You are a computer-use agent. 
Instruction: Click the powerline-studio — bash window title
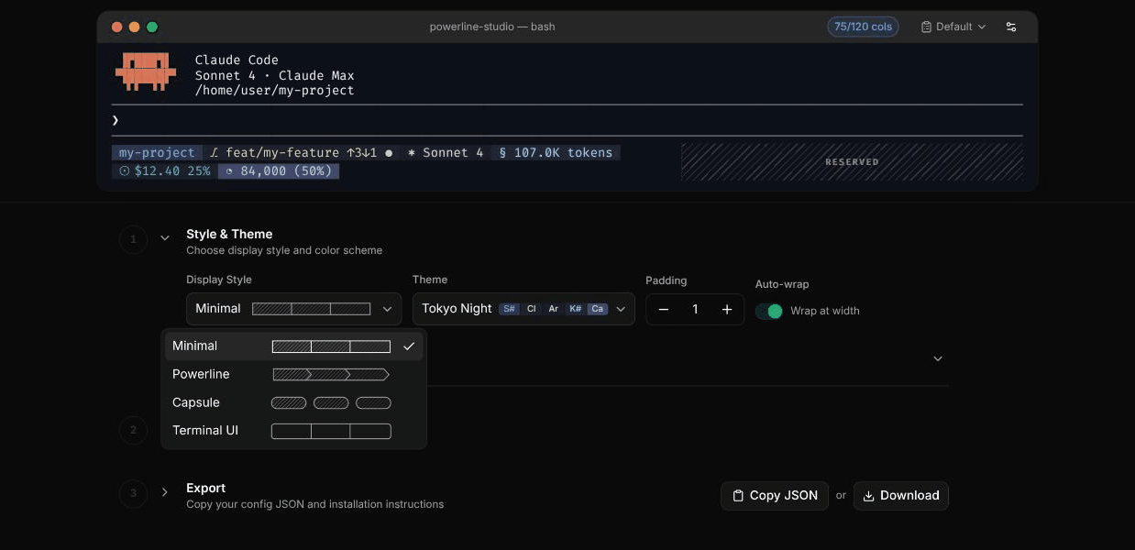click(x=492, y=27)
